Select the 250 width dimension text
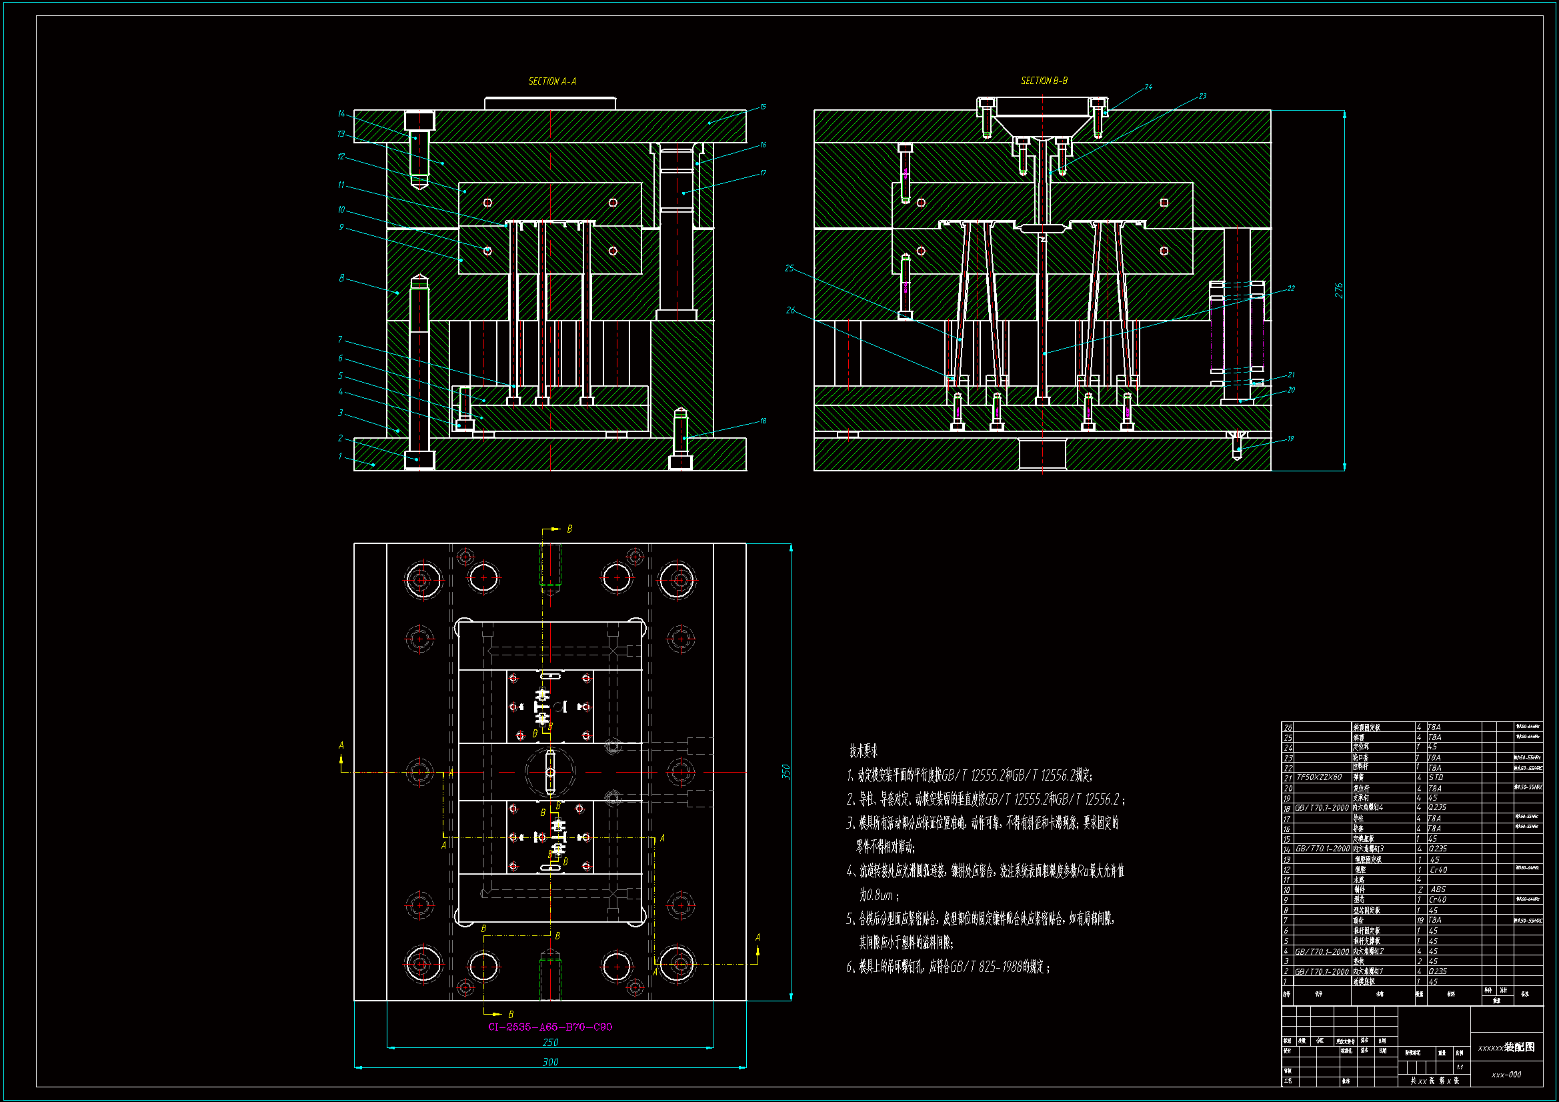Viewport: 1559px width, 1102px height. click(x=550, y=1042)
